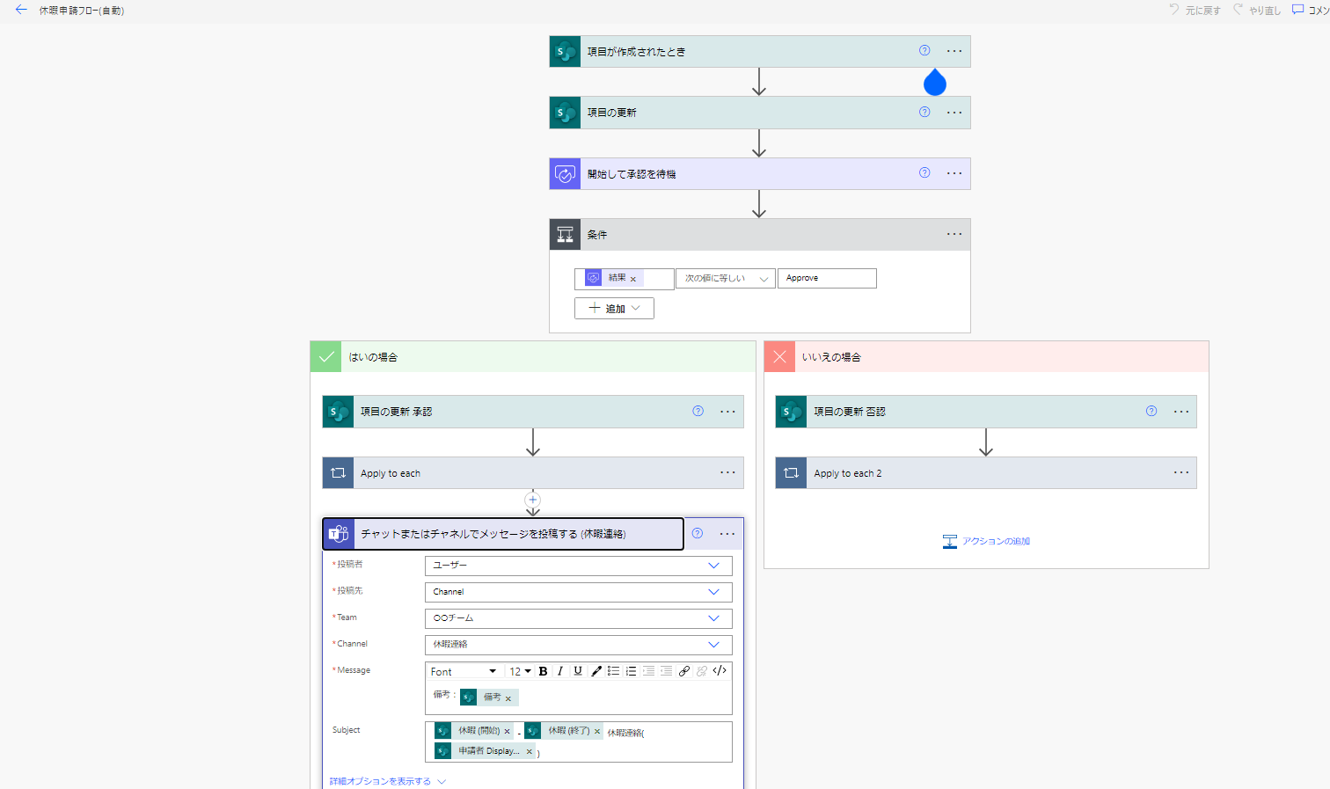Insert a step via plus below Apply to each
The image size is (1330, 789).
tap(533, 500)
